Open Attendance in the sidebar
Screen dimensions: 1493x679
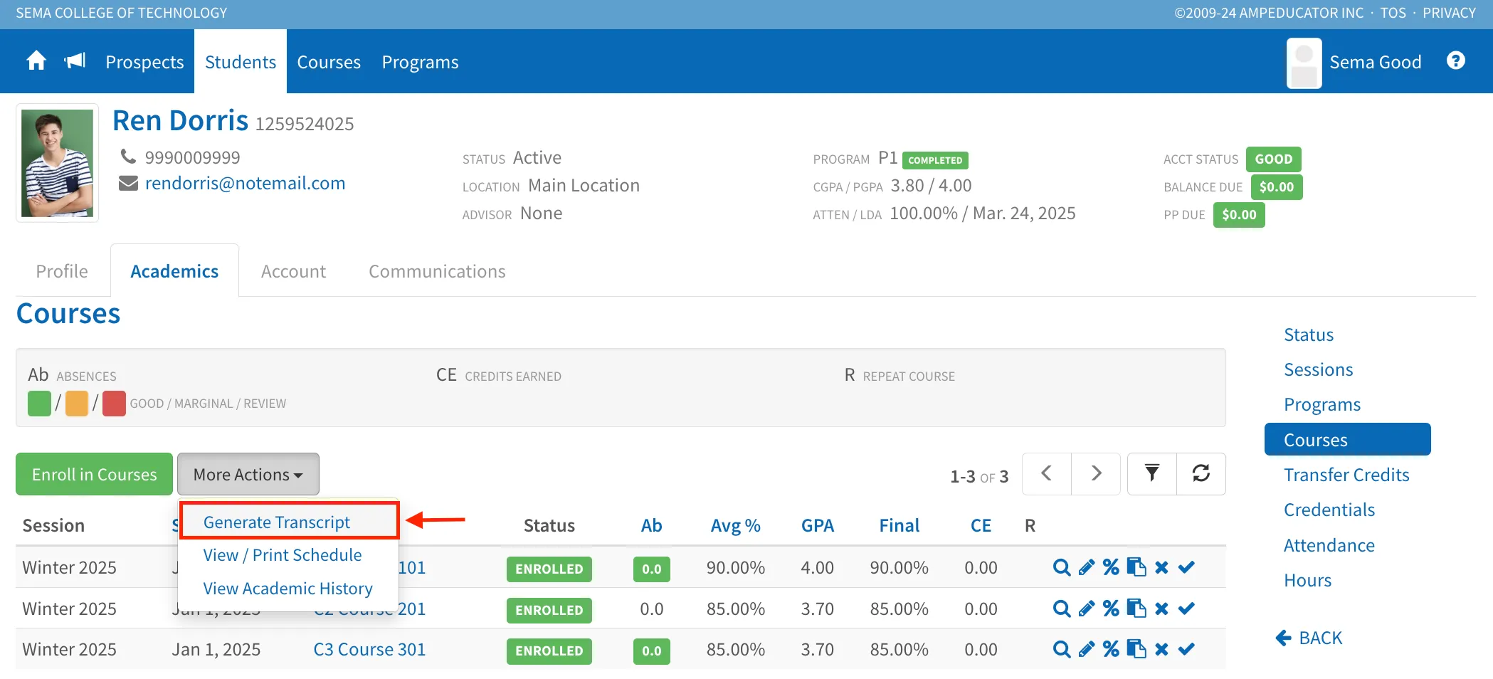click(x=1329, y=545)
